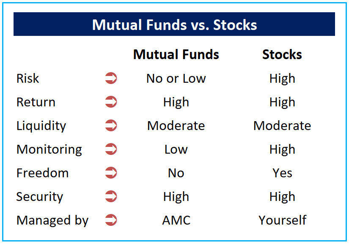Select the Low monitoring value for Mutual Funds
The height and width of the screenshot is (244, 349).
[x=176, y=149]
